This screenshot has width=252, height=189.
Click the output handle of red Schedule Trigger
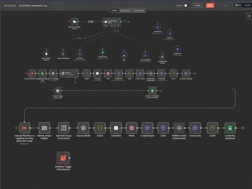tap(70, 158)
